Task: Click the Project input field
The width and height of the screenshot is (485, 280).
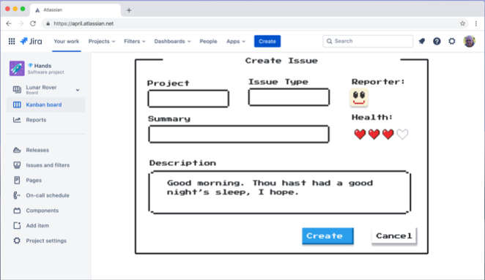Action: click(x=188, y=99)
